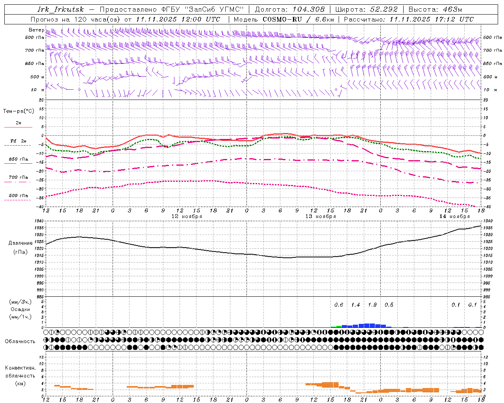Click the date label "13 ноября"
Screen dimensions: 504x403
tap(321, 216)
